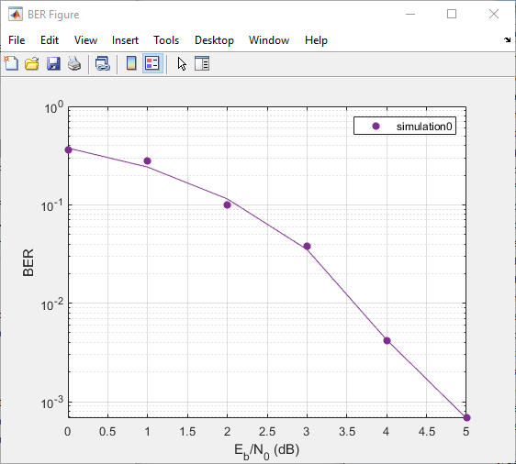Click the 10^-1 y-axis tick label
The height and width of the screenshot is (464, 516).
[x=51, y=205]
